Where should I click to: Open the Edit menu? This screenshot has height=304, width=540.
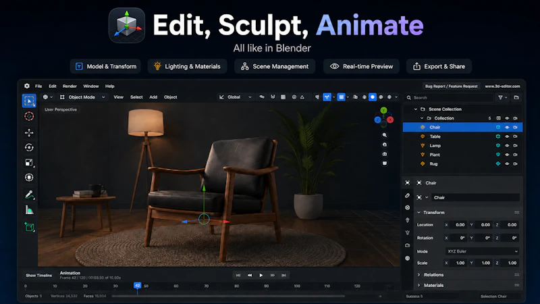53,86
